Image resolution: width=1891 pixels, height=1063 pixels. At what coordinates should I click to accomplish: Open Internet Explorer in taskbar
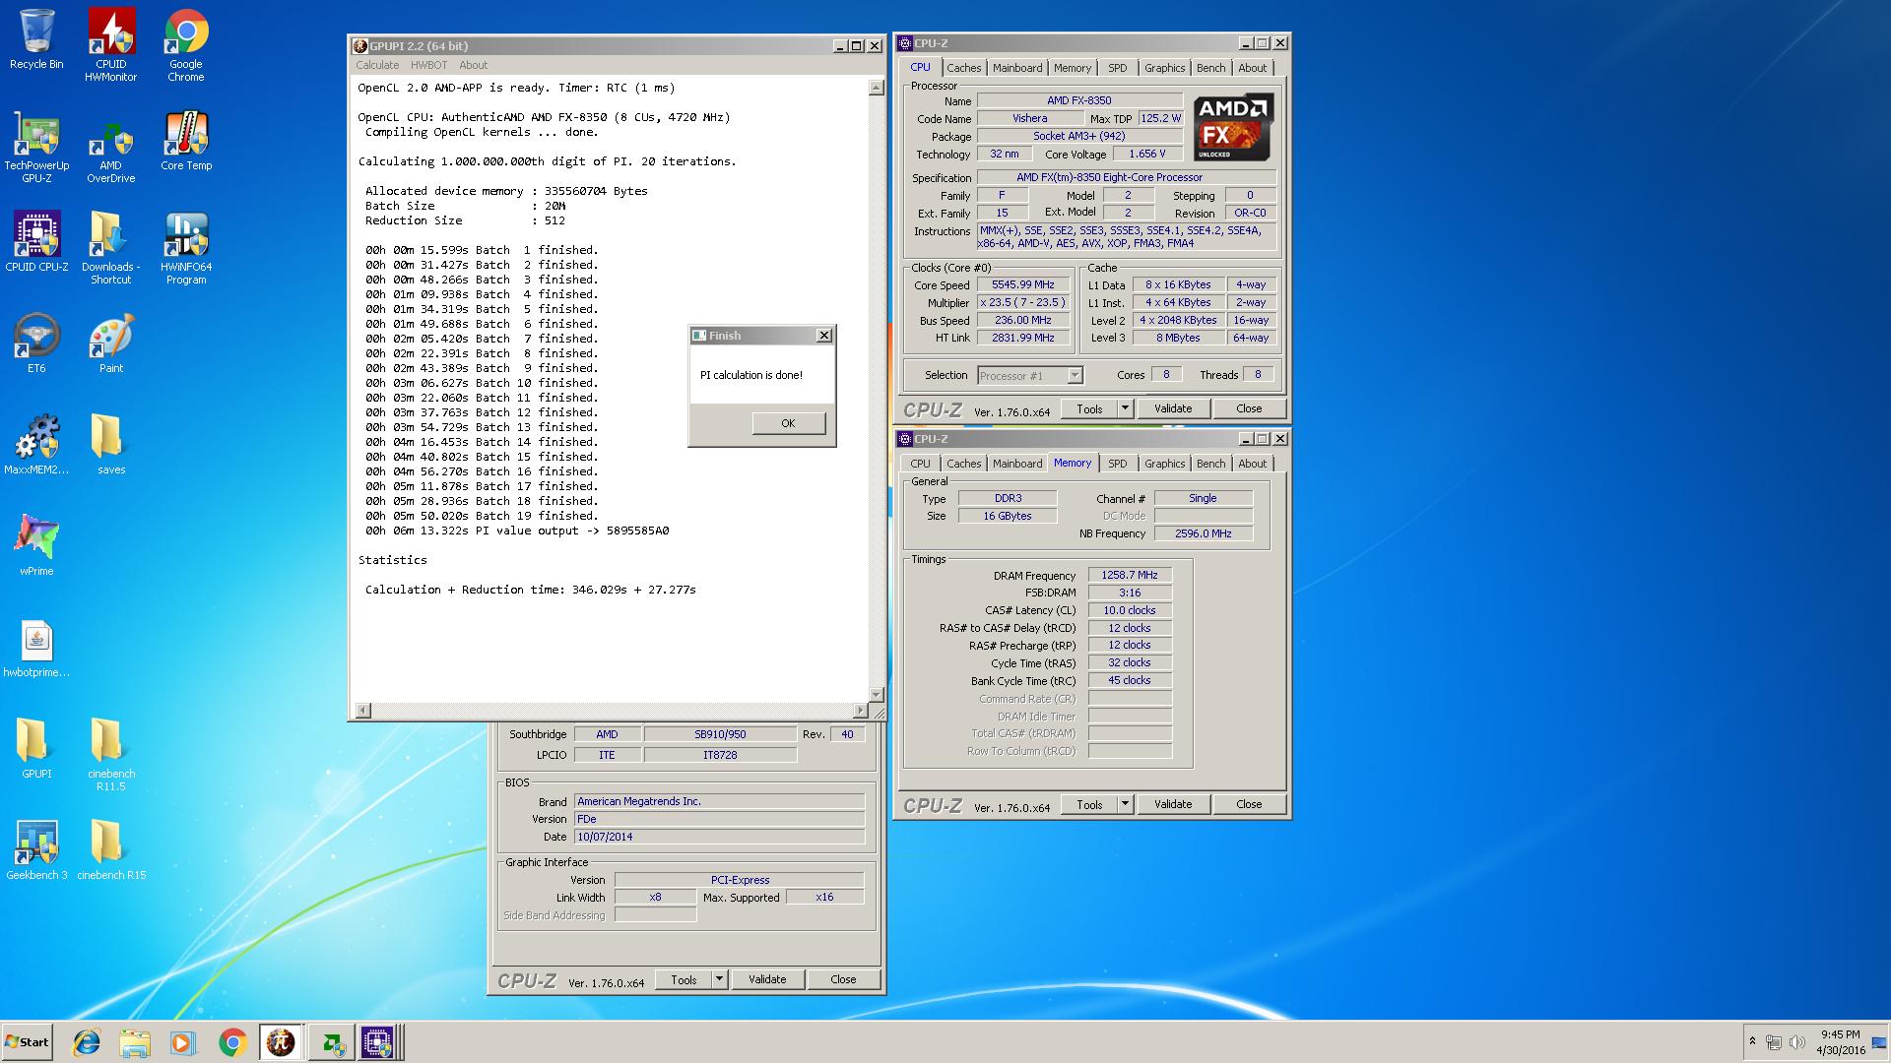click(x=87, y=1042)
